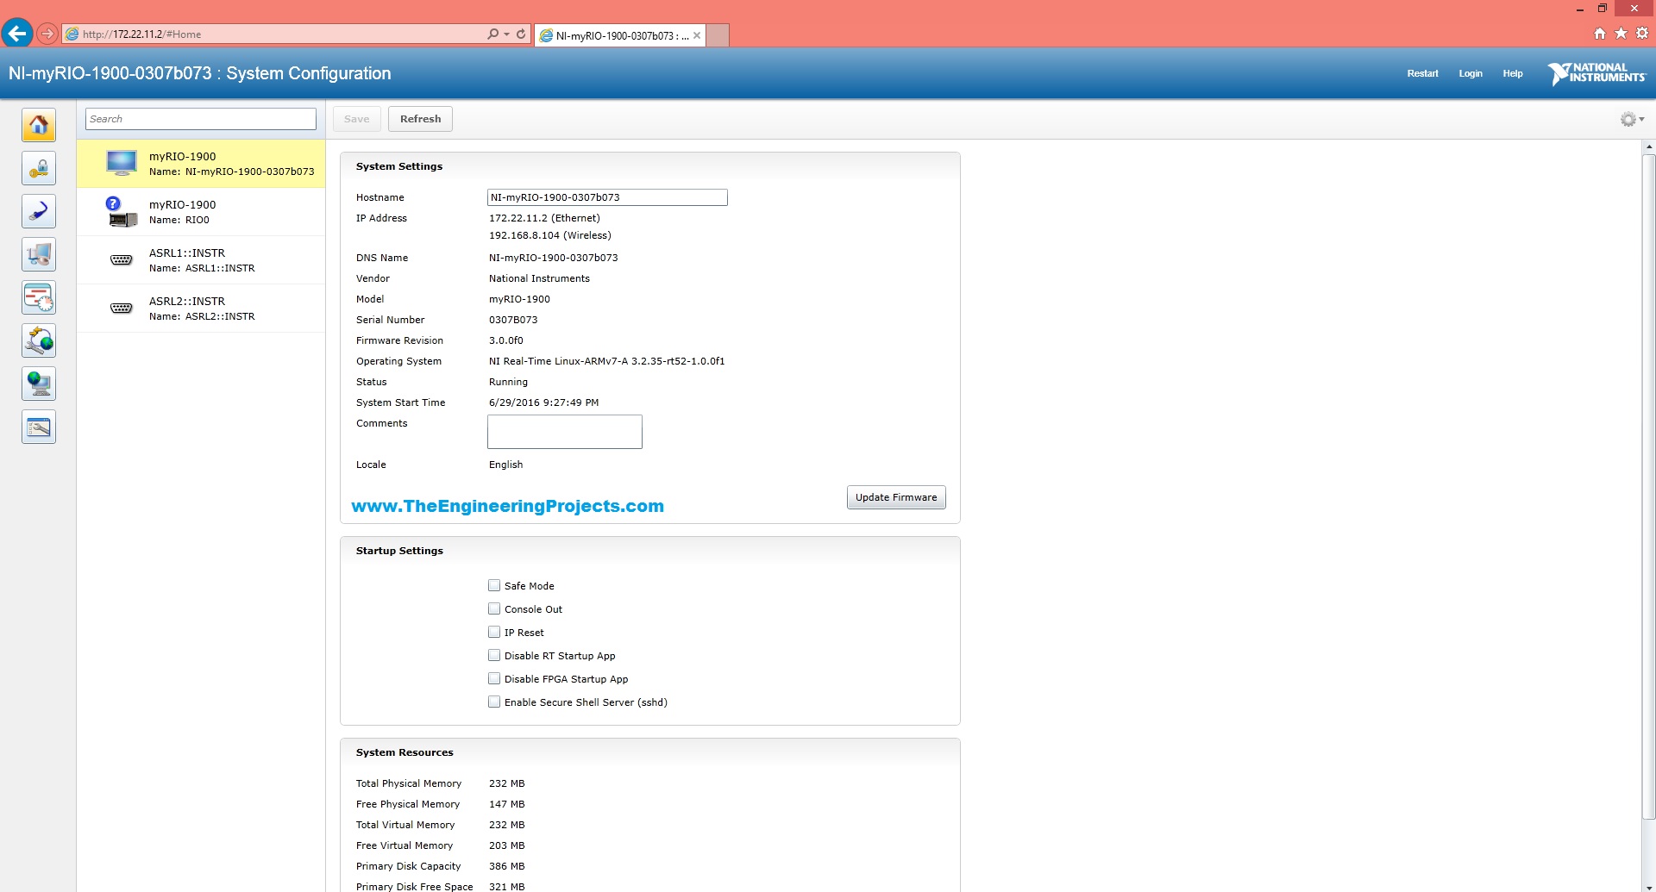Select myRIO-1900 NI-myRIO-1900-0307b073 list item

(x=201, y=164)
